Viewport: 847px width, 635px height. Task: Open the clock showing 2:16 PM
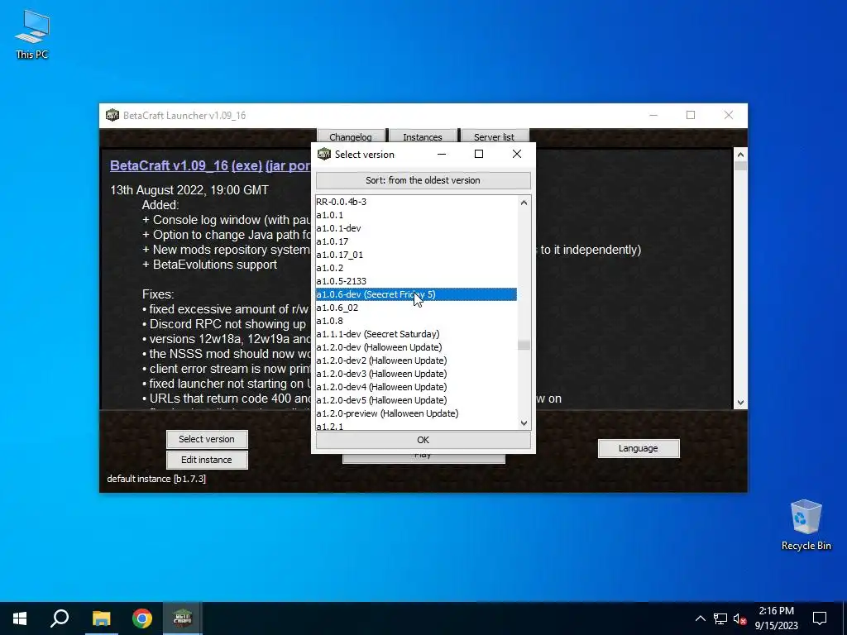[776, 618]
